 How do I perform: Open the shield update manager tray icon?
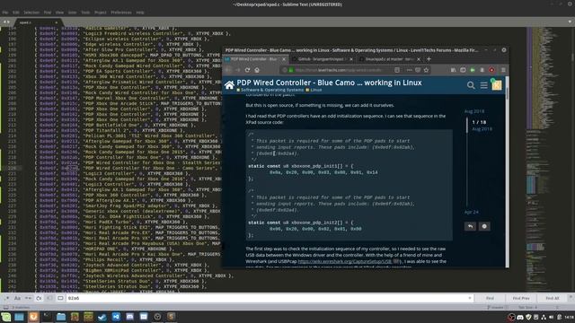point(528,317)
